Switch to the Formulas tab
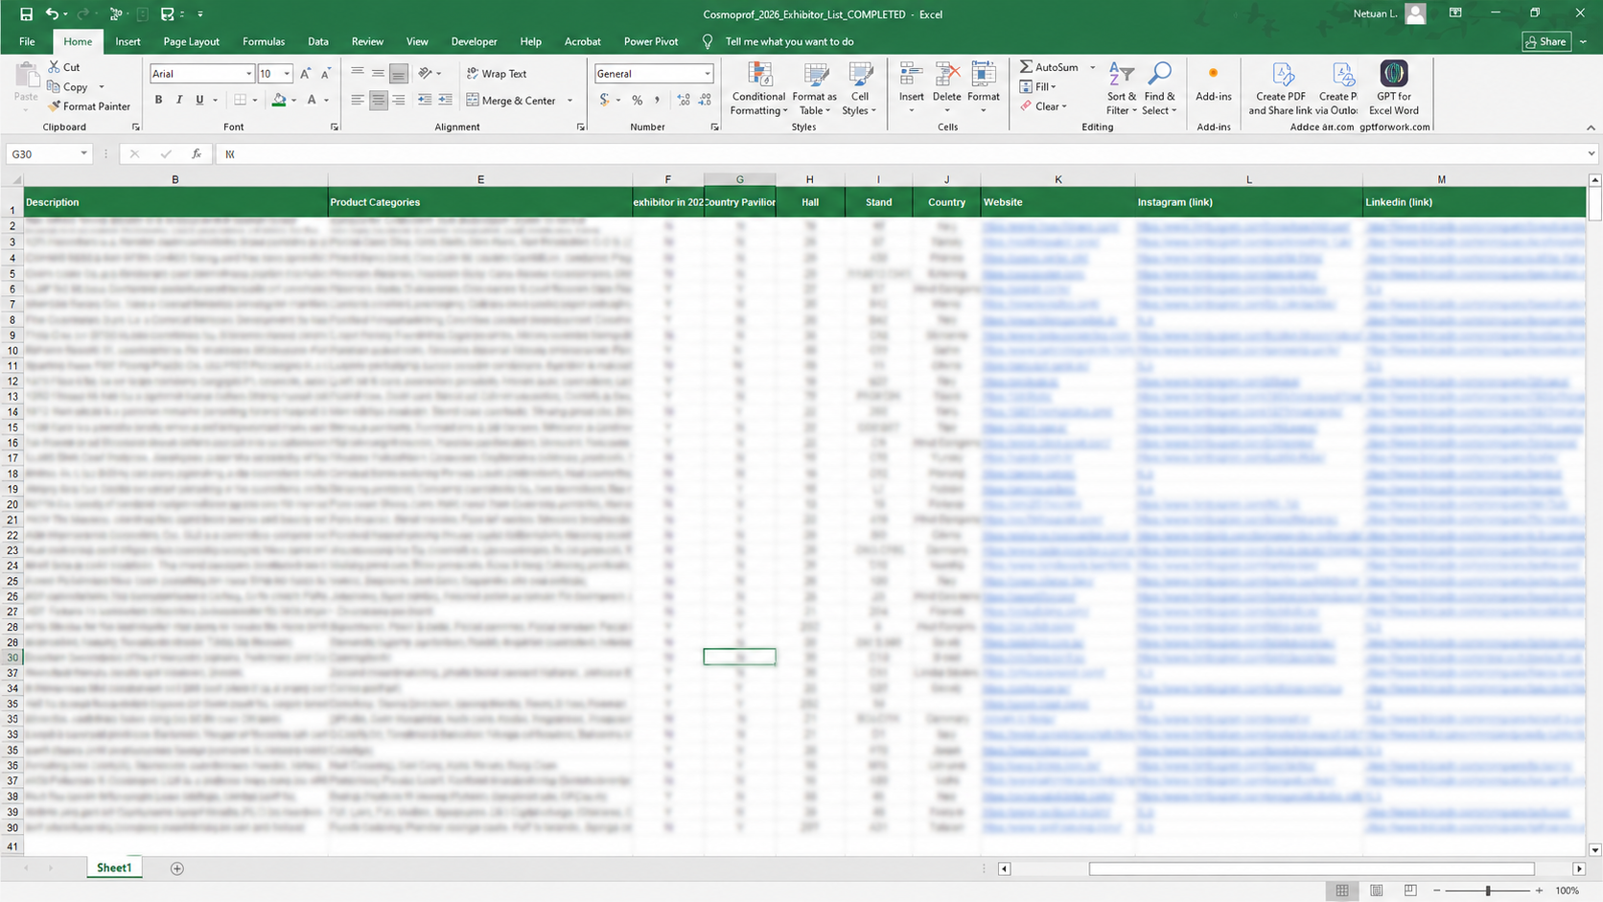The height and width of the screenshot is (902, 1603). 264,41
